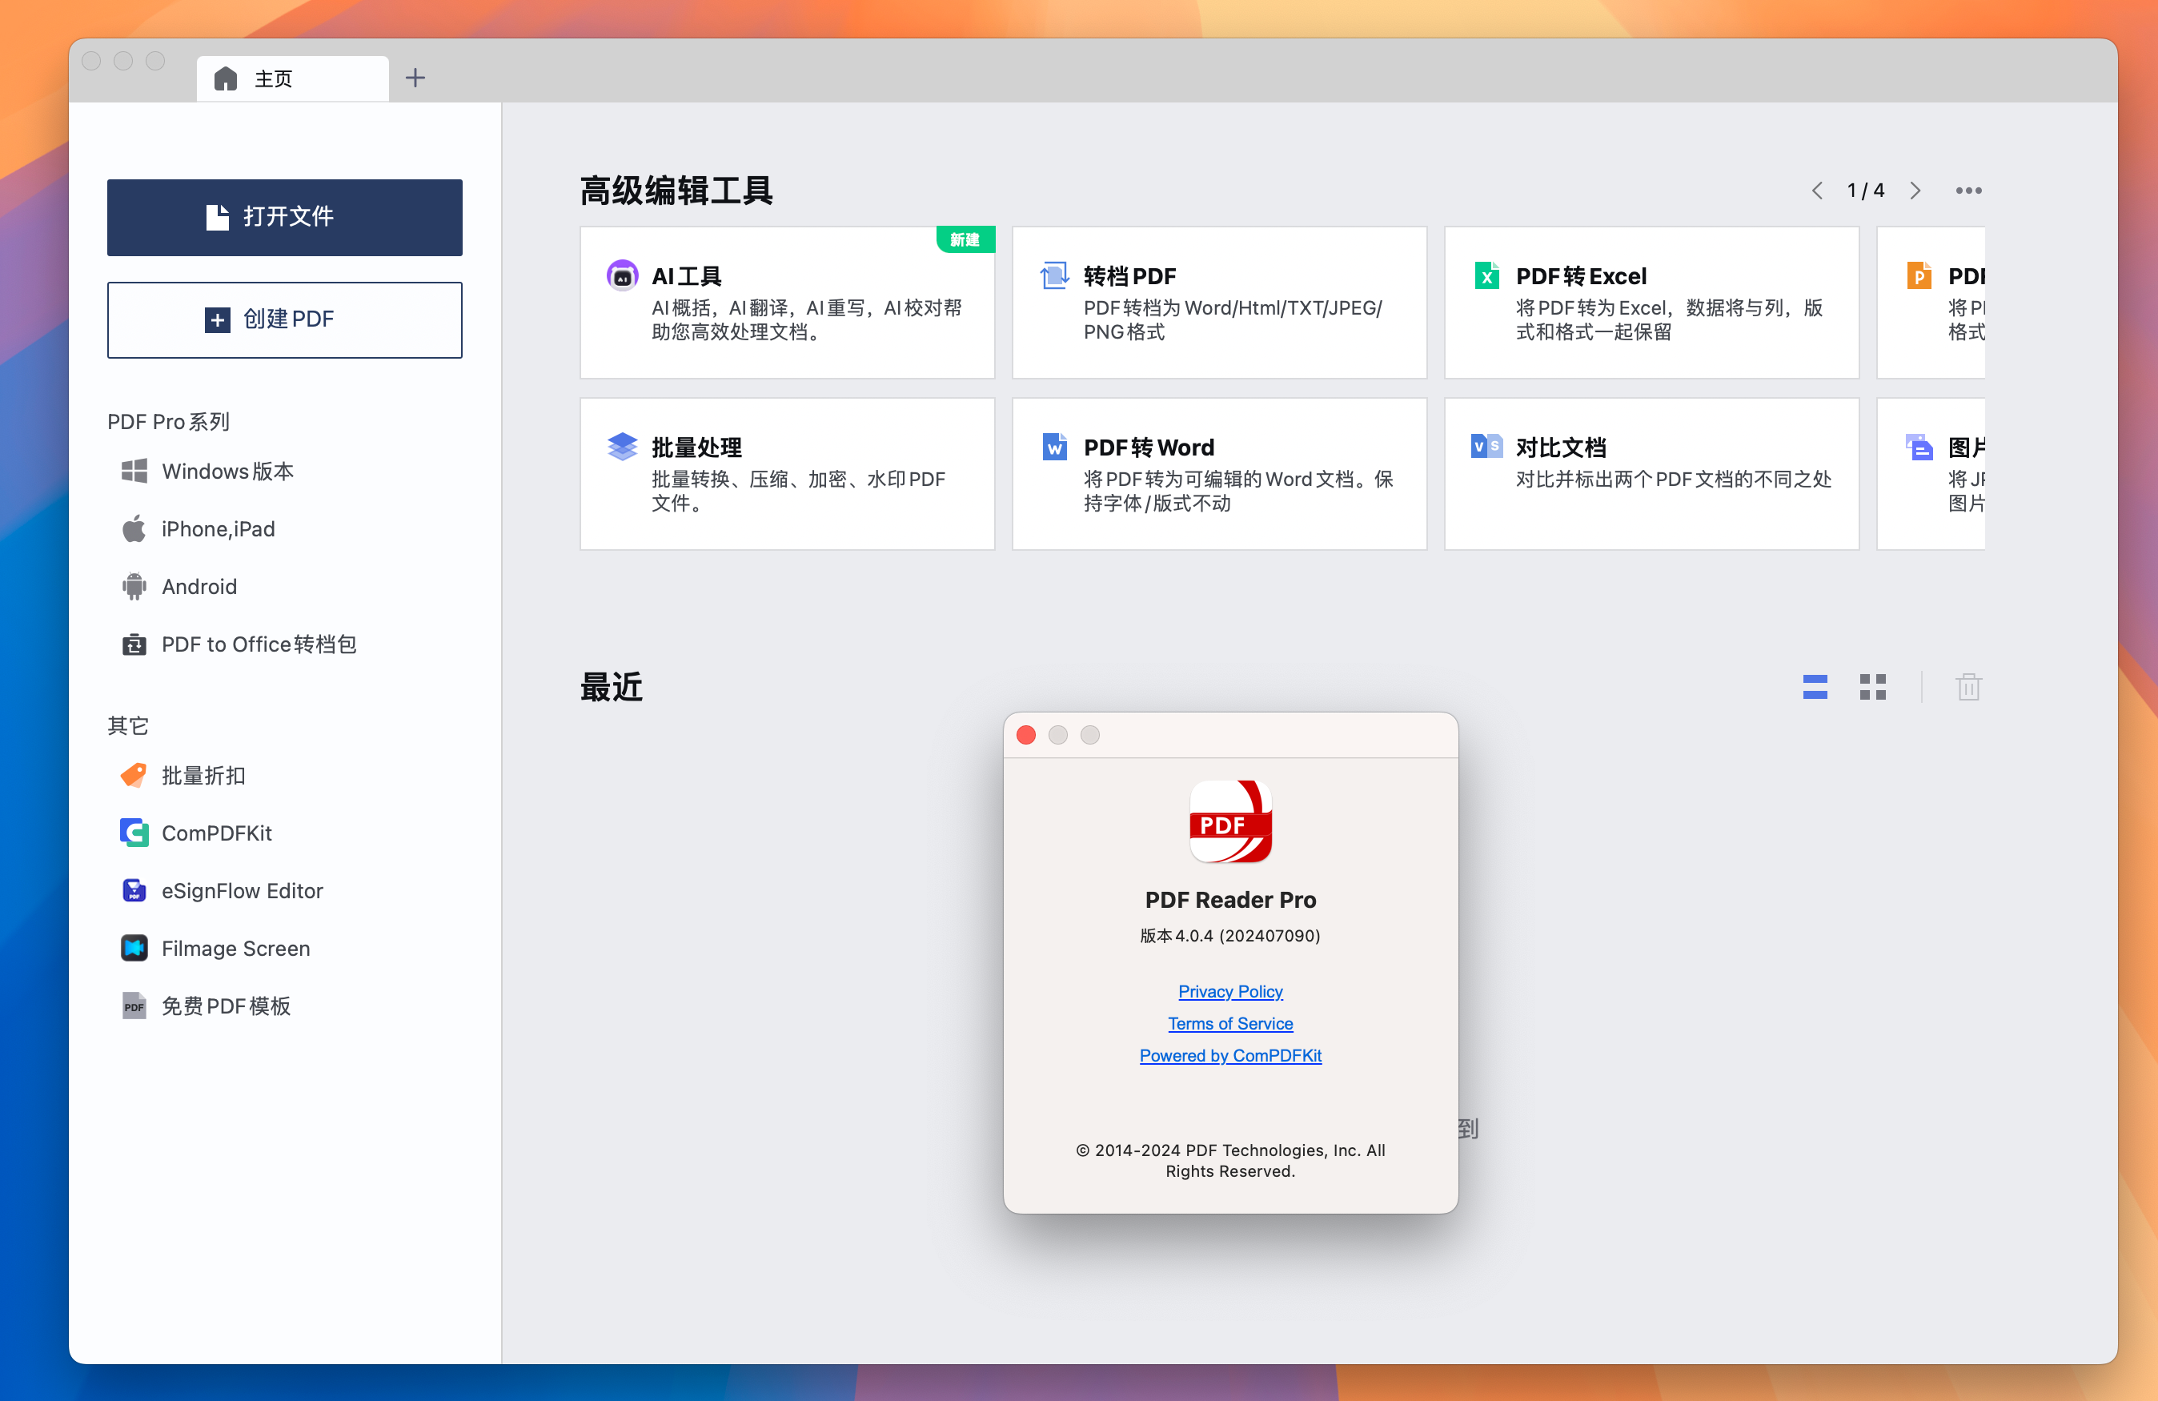The height and width of the screenshot is (1401, 2158).
Task: Click the version 4.0.4 text
Action: click(x=1230, y=936)
